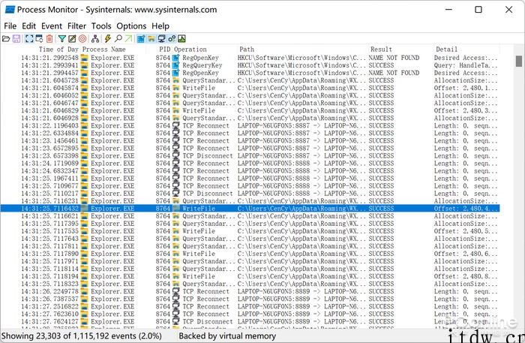
Task: Select the TCP Reconnect row at 14:31:24.1719089
Action: point(250,163)
